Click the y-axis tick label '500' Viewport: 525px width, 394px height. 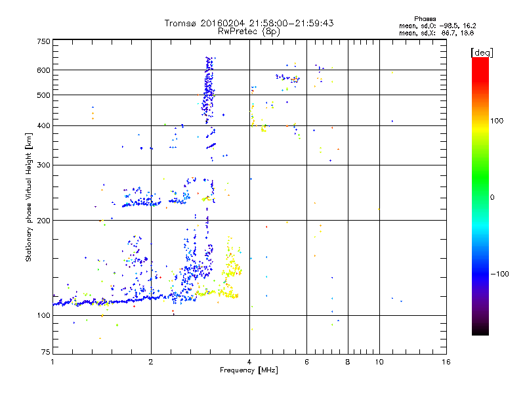tap(43, 95)
